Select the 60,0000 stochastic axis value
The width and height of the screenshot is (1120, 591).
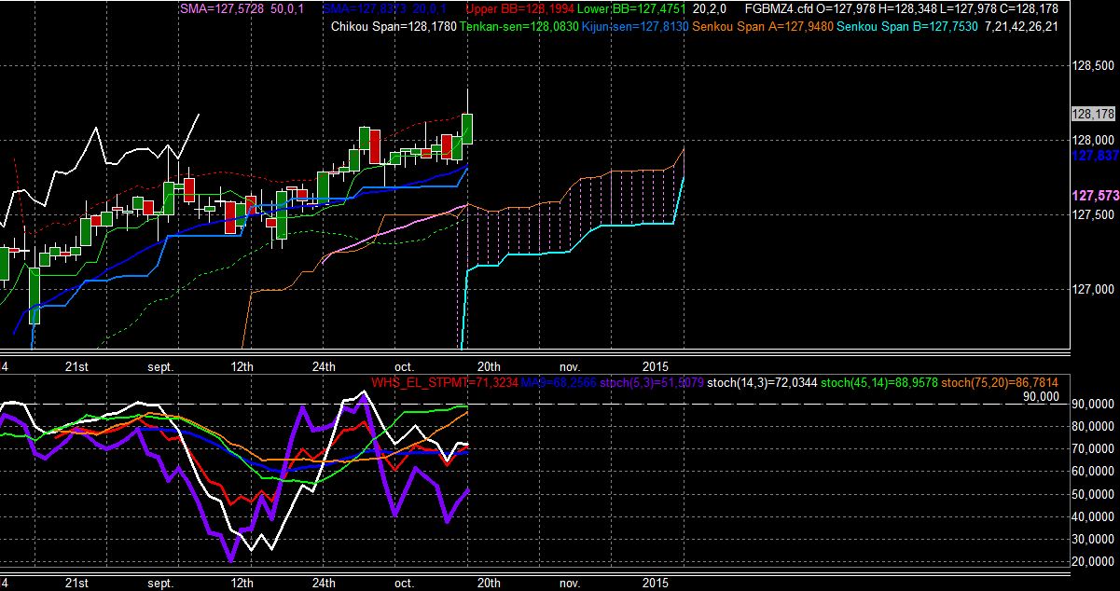pyautogui.click(x=1095, y=472)
